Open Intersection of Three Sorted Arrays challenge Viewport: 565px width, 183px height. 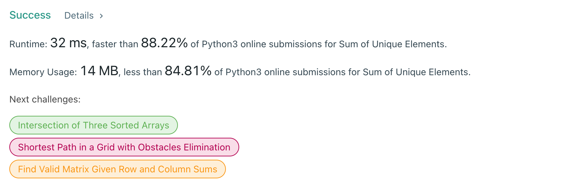click(93, 125)
